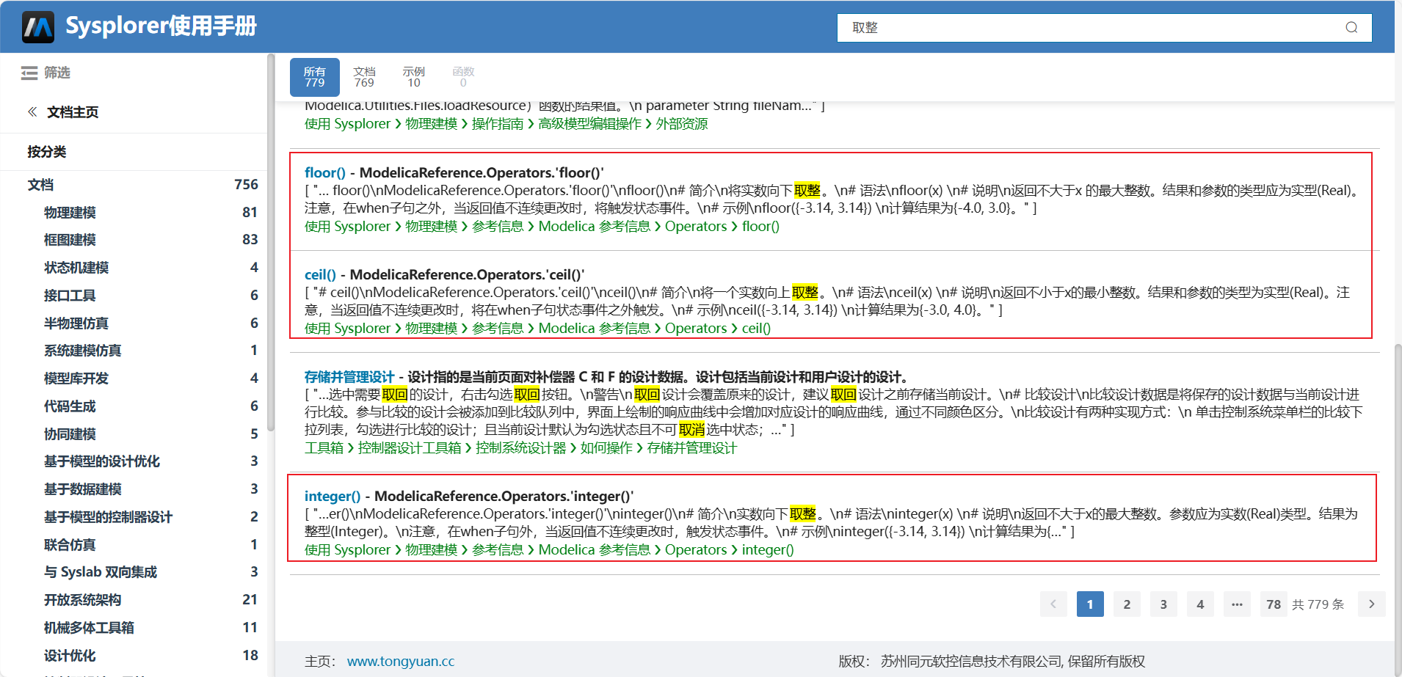Go to previous results page arrow

(x=1053, y=604)
